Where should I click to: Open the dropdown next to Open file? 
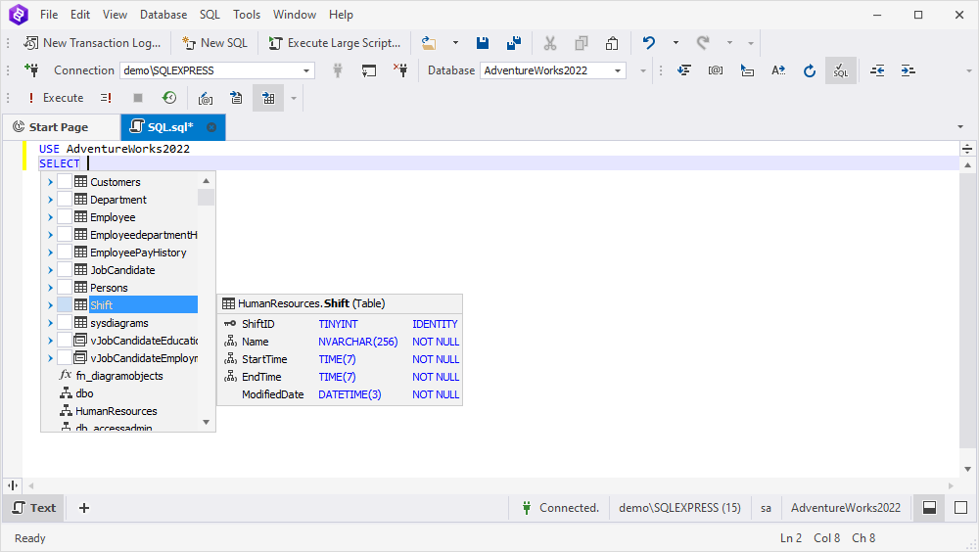point(455,43)
